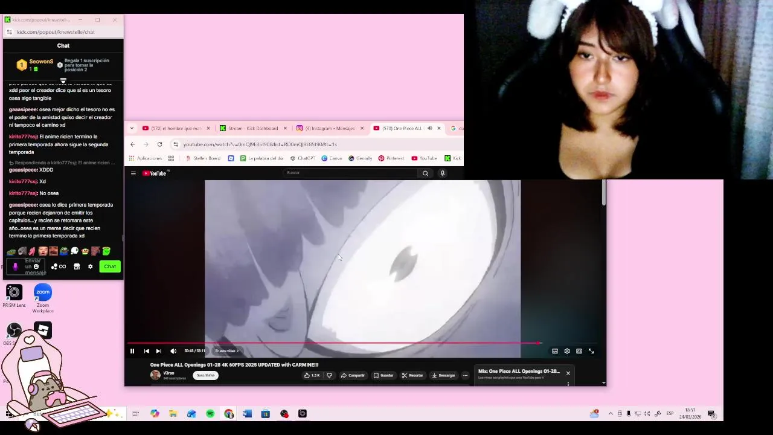This screenshot has height=435, width=773.
Task: Go to YouTube home via logo
Action: (x=155, y=173)
